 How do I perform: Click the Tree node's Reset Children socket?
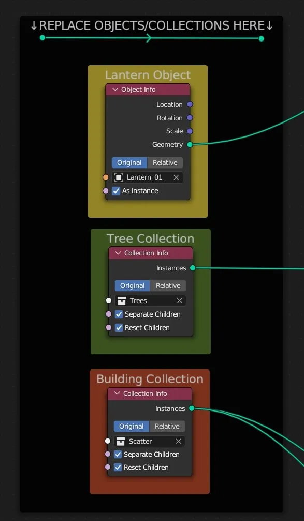[109, 328]
